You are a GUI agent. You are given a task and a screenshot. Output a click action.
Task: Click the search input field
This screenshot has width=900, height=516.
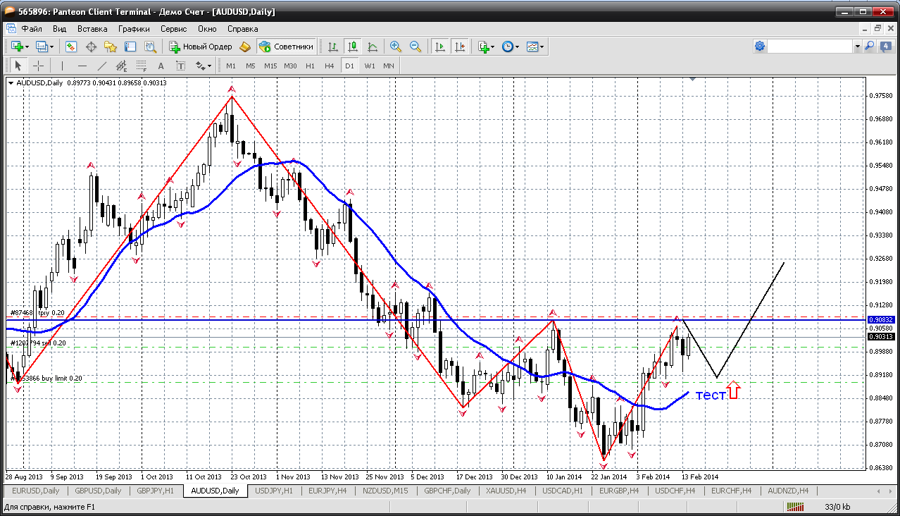(810, 47)
